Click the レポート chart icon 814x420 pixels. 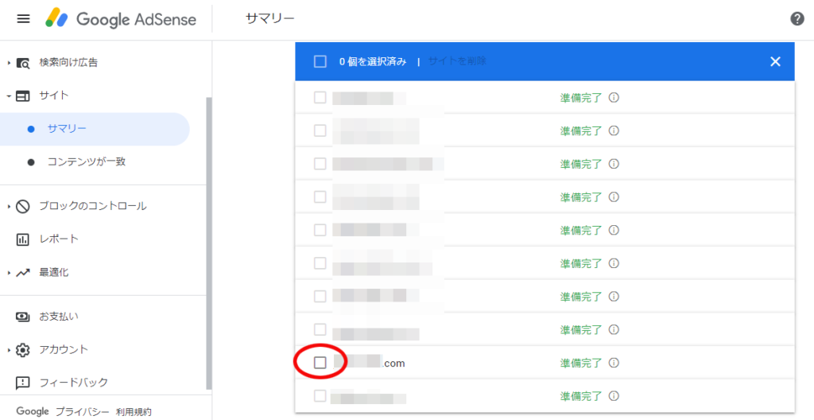[x=23, y=239]
